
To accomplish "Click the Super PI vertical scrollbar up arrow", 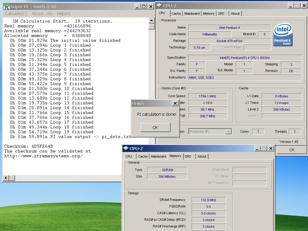I will [151, 20].
